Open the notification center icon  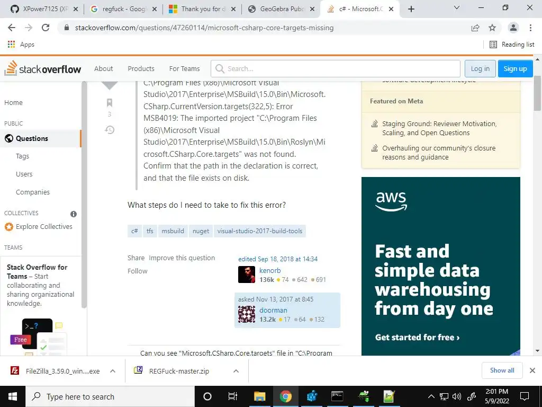point(525,396)
